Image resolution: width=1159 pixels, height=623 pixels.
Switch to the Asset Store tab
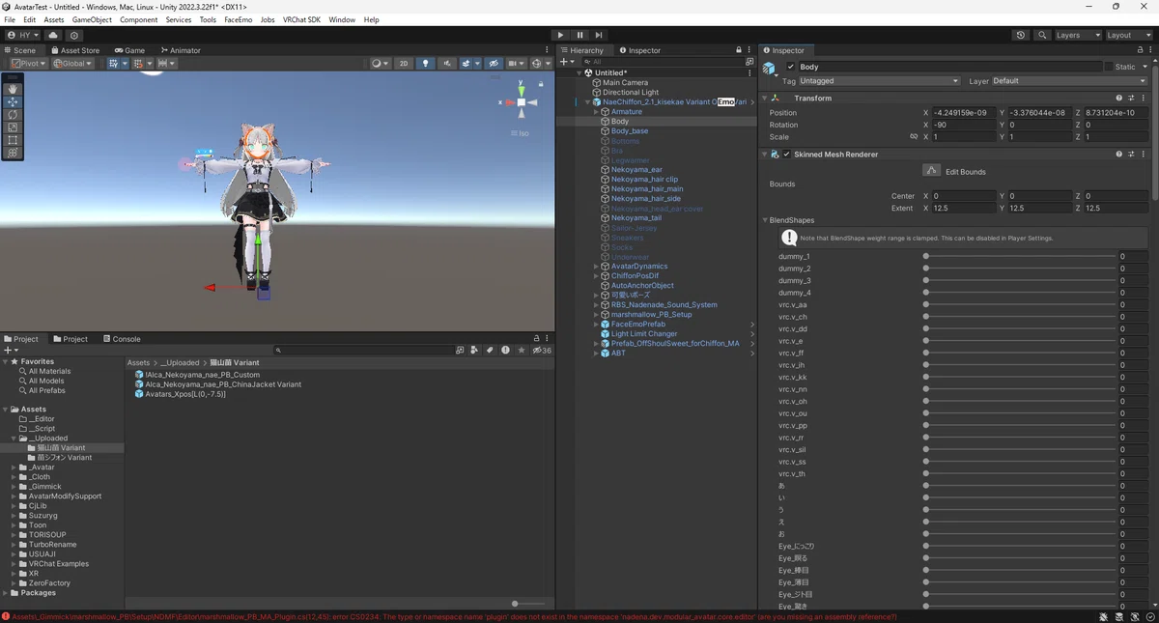point(75,50)
